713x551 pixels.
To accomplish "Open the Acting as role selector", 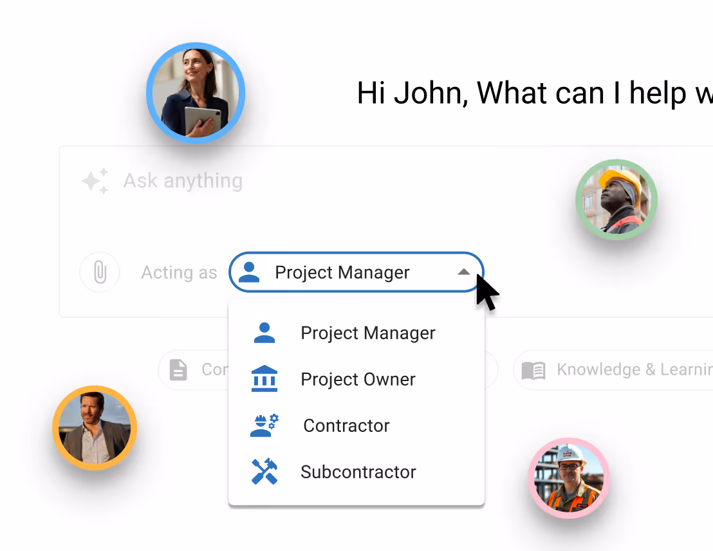I will click(x=356, y=272).
